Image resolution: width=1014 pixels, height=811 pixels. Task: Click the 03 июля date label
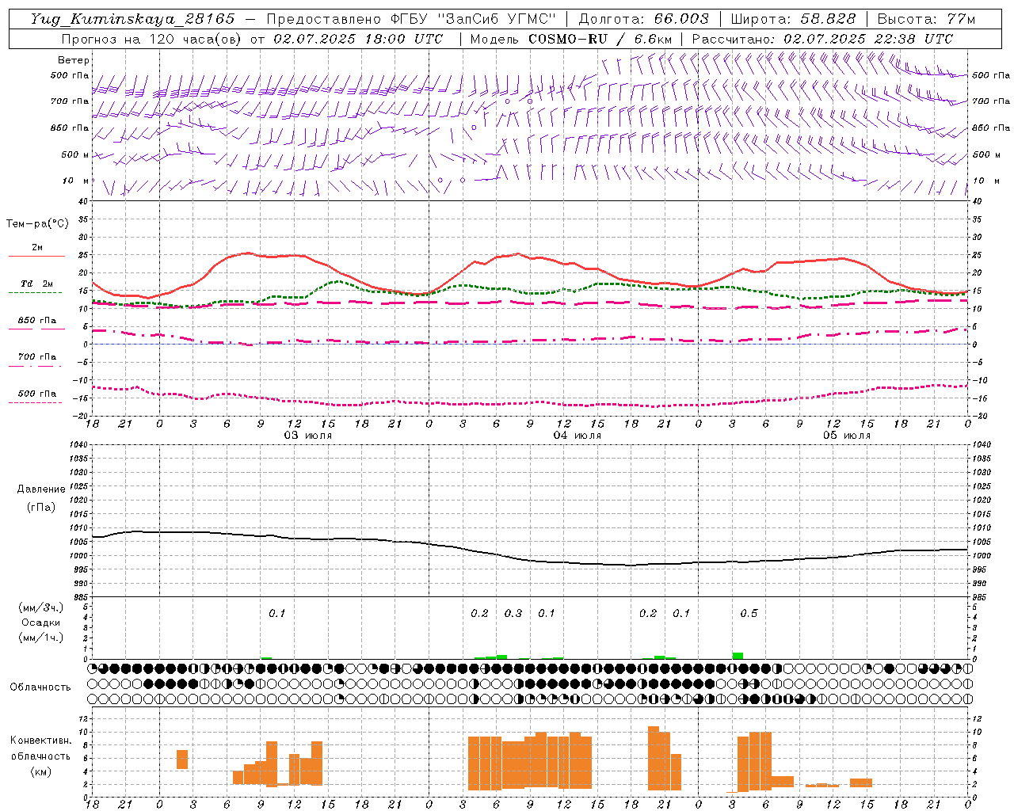[x=308, y=436]
